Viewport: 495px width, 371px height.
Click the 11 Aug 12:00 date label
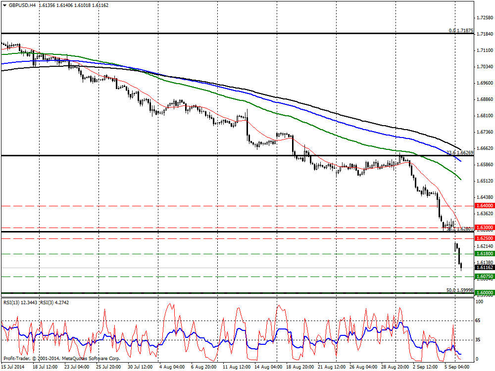tap(235, 367)
